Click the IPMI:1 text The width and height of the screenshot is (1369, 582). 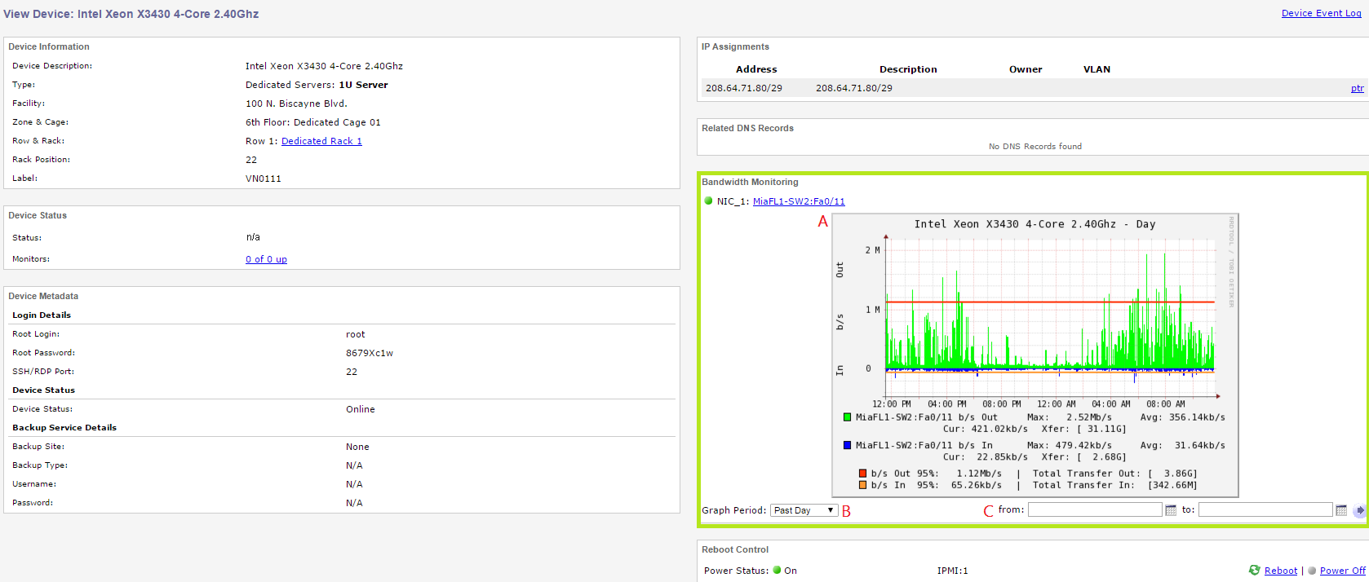tap(952, 571)
